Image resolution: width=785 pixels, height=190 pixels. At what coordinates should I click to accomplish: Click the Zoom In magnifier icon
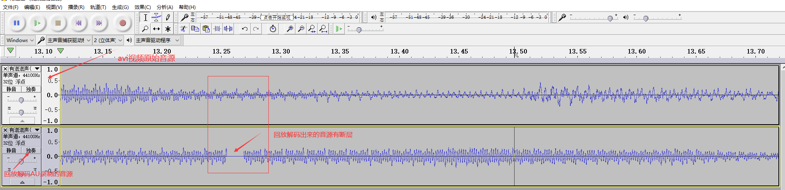(290, 29)
